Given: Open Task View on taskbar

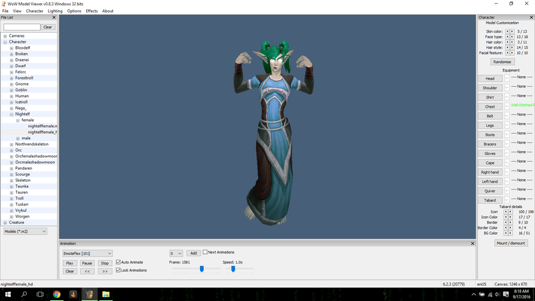Looking at the screenshot, I should click(x=40, y=294).
